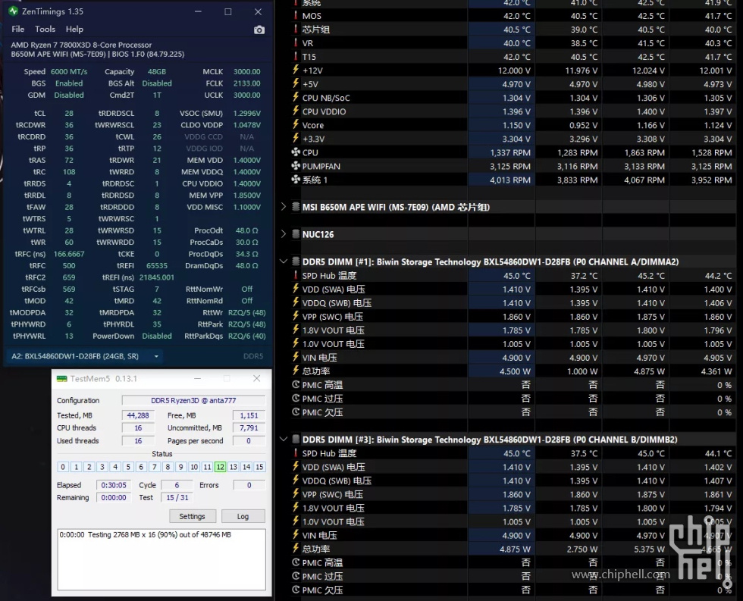Collapse the DDR5 DIMM #3 section
The width and height of the screenshot is (743, 601).
pos(284,439)
